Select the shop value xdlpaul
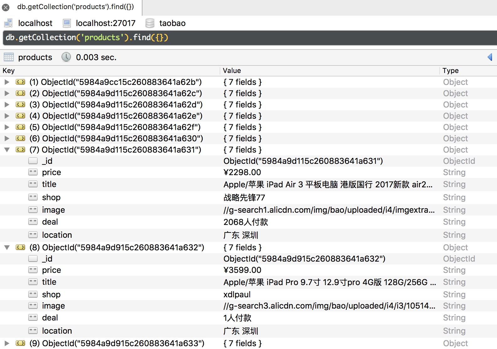Screen dimensions: 497x349 [x=237, y=294]
